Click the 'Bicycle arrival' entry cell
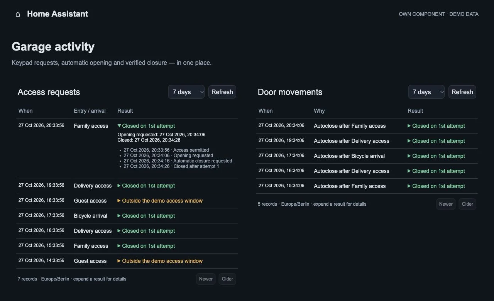 (90, 216)
